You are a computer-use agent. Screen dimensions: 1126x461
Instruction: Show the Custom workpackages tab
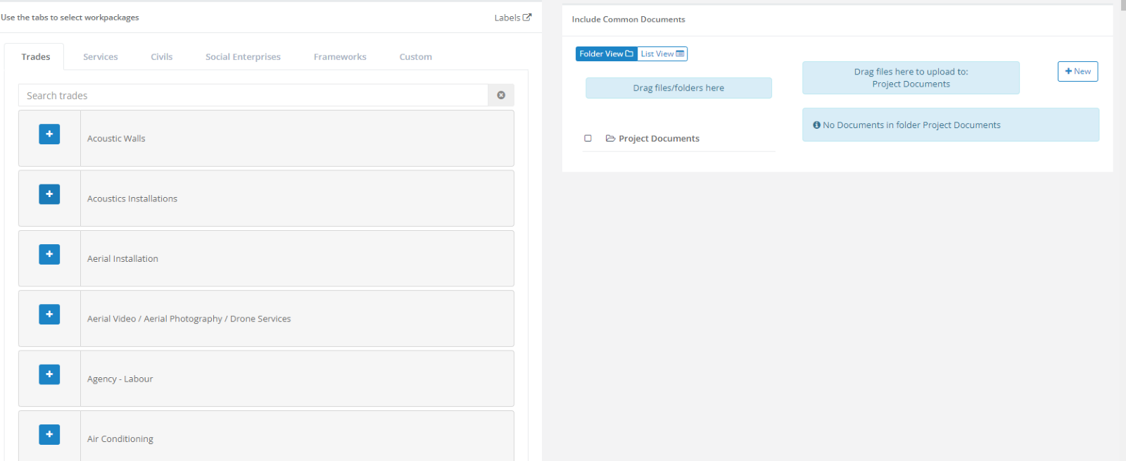point(415,57)
